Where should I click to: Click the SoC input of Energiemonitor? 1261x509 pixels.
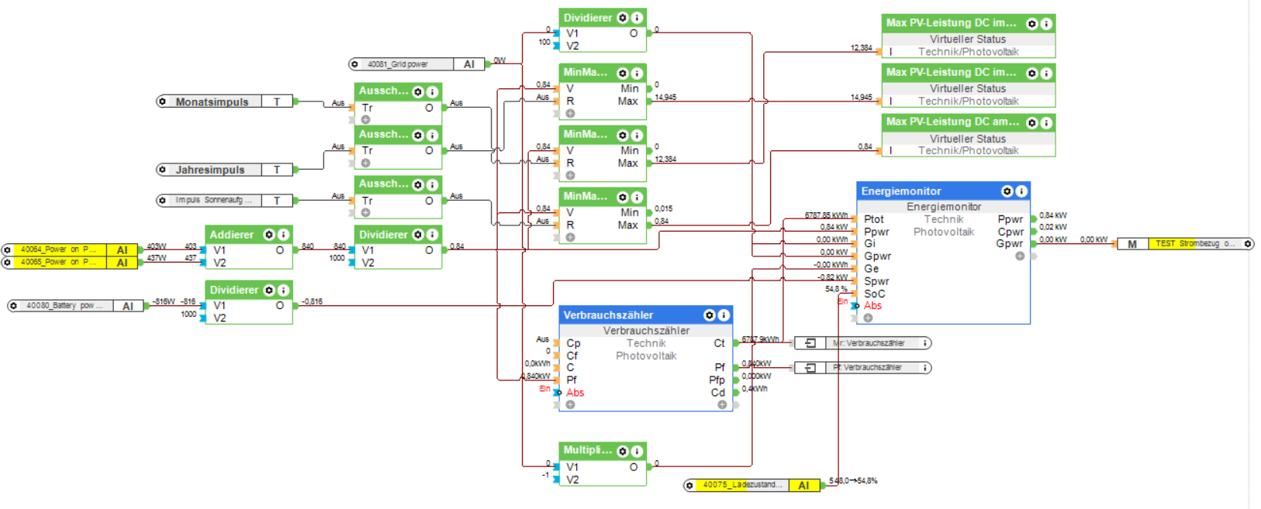click(x=875, y=294)
